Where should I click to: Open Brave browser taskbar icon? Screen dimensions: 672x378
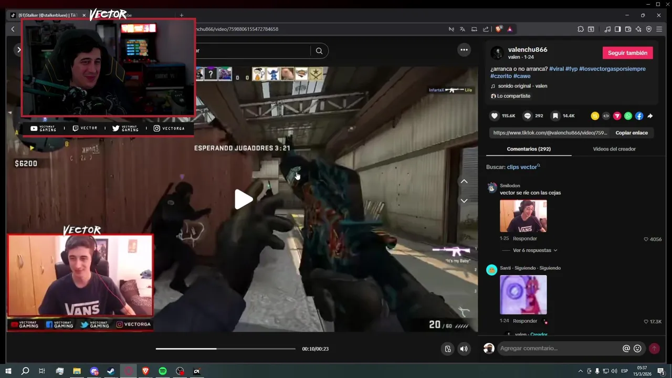click(145, 371)
